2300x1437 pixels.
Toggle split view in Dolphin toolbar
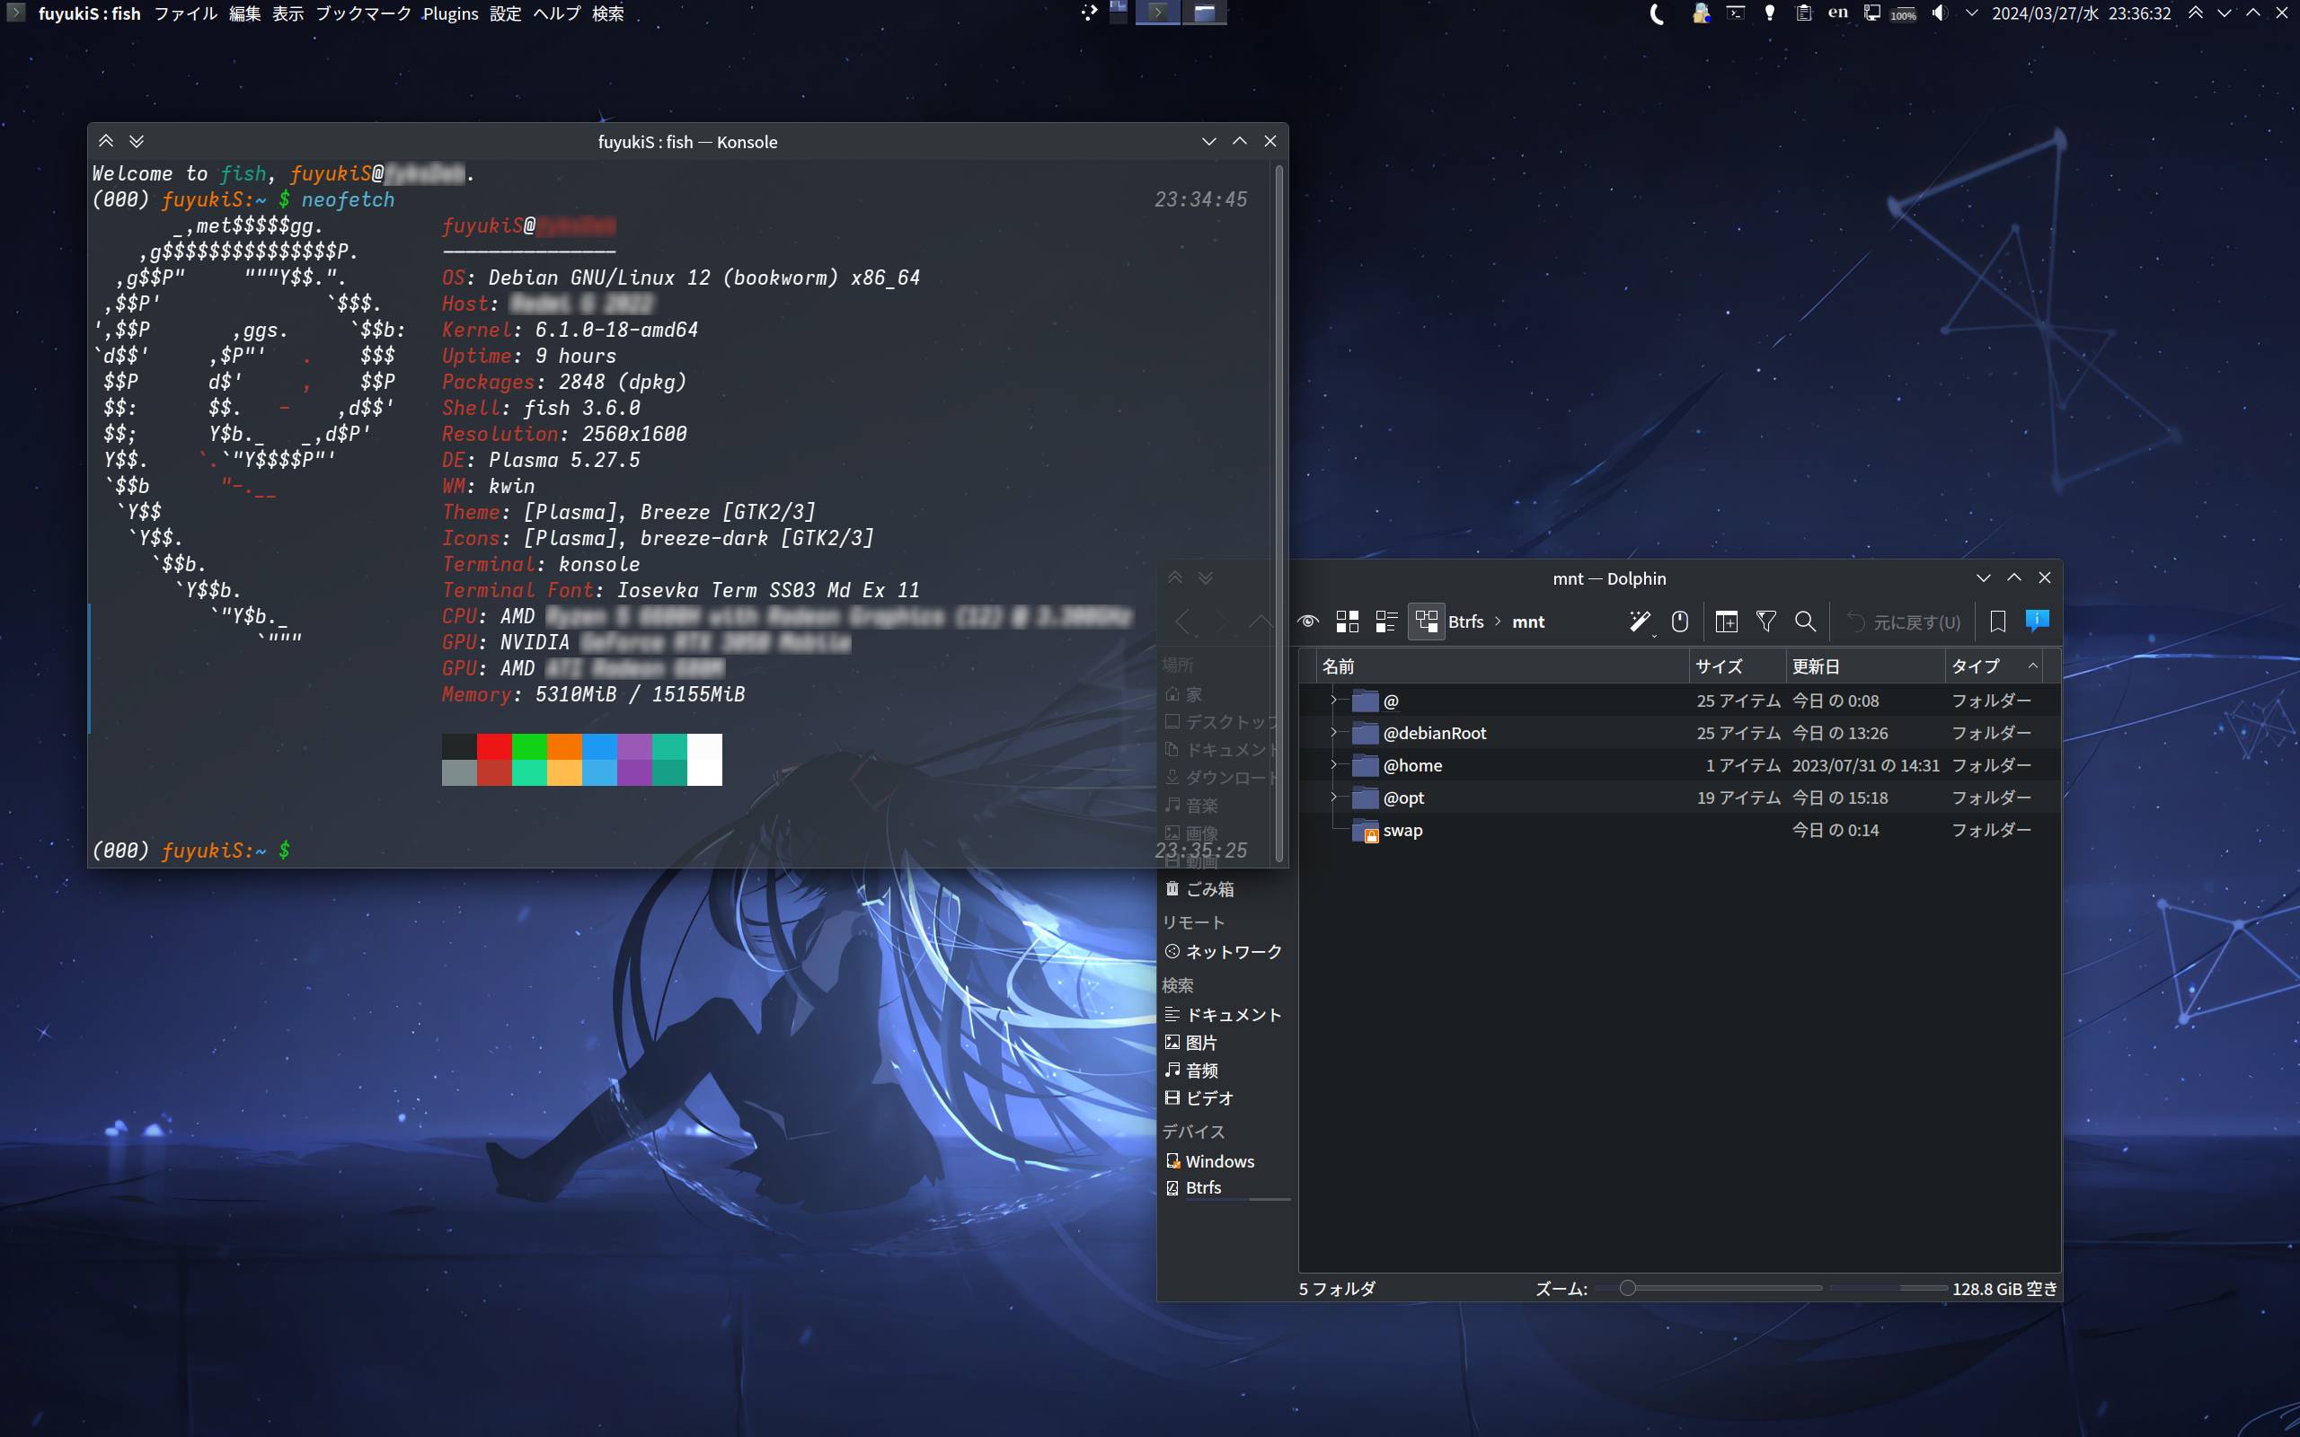point(1727,622)
